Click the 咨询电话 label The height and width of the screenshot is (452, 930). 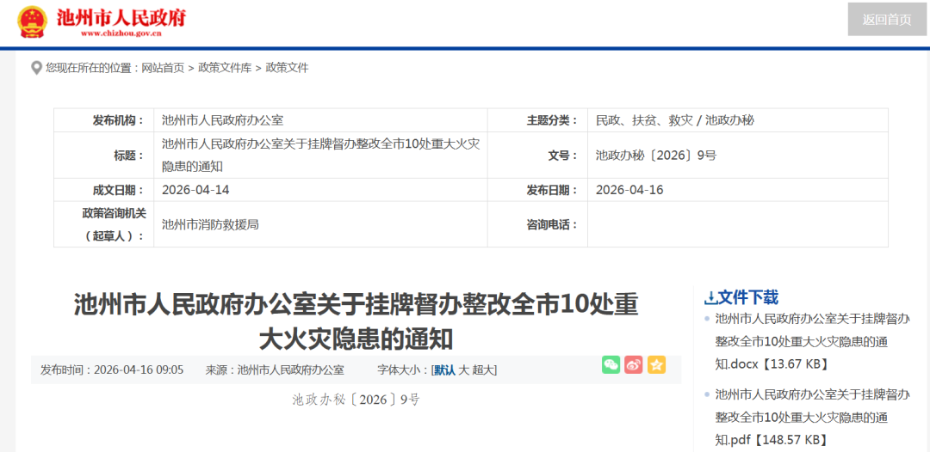[x=552, y=225]
